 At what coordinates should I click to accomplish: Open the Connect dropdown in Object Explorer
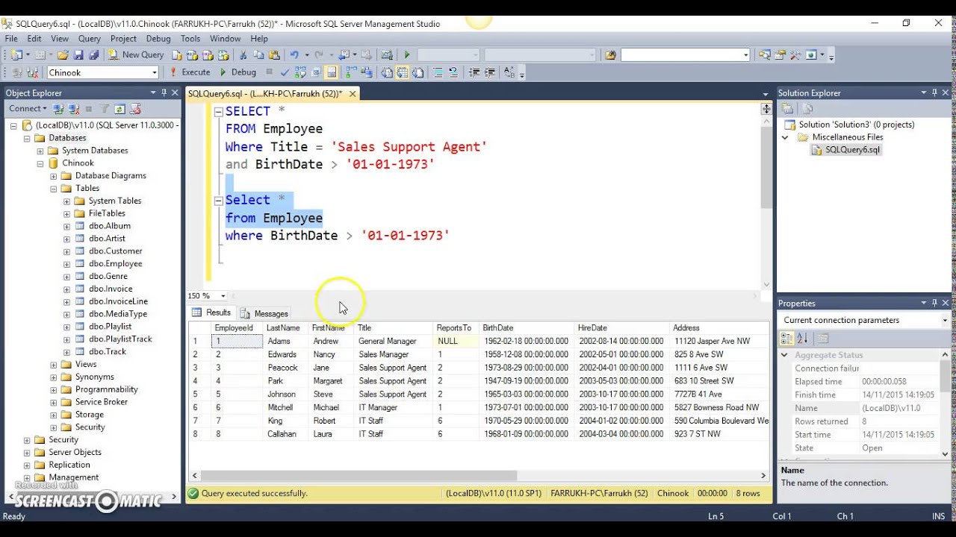pyautogui.click(x=27, y=109)
